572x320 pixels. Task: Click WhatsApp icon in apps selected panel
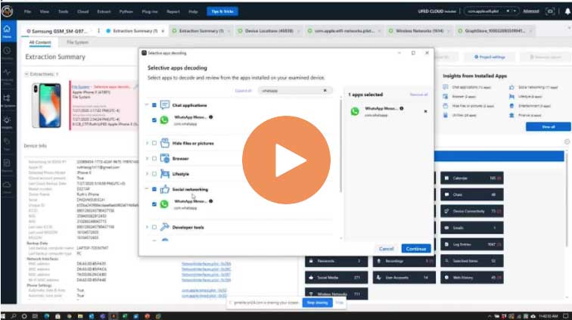[x=355, y=111]
